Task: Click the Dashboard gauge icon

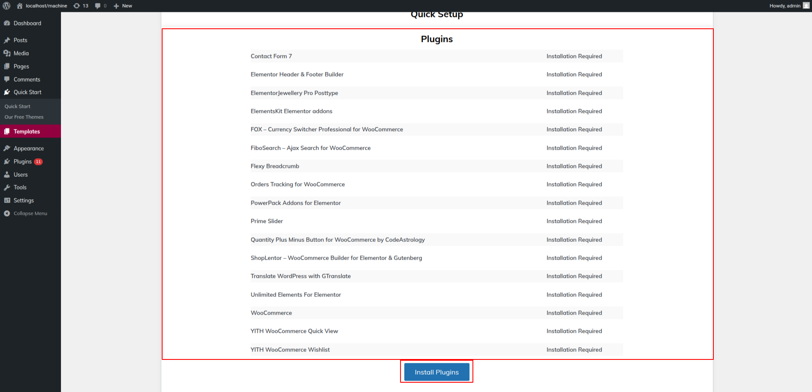Action: coord(7,23)
